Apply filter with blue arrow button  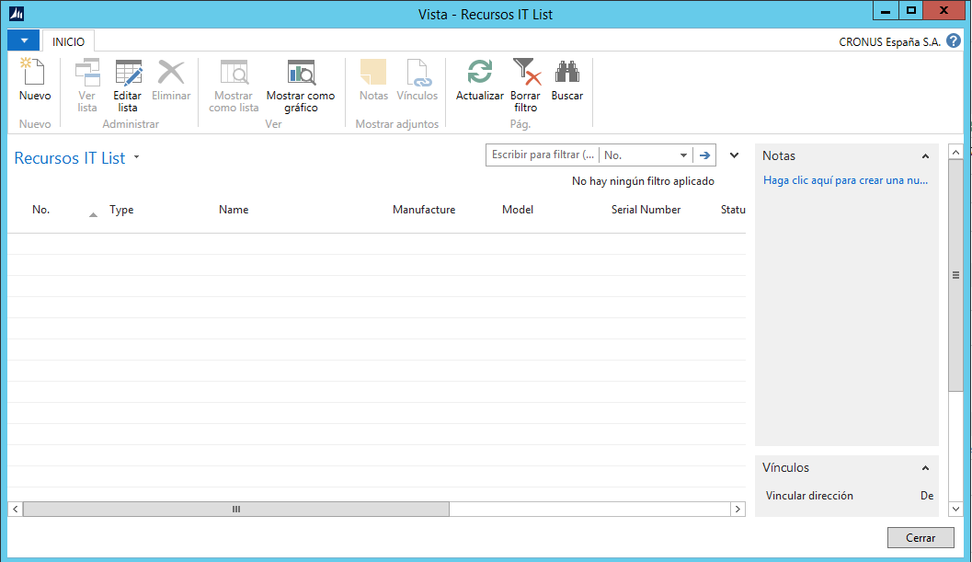(x=704, y=155)
